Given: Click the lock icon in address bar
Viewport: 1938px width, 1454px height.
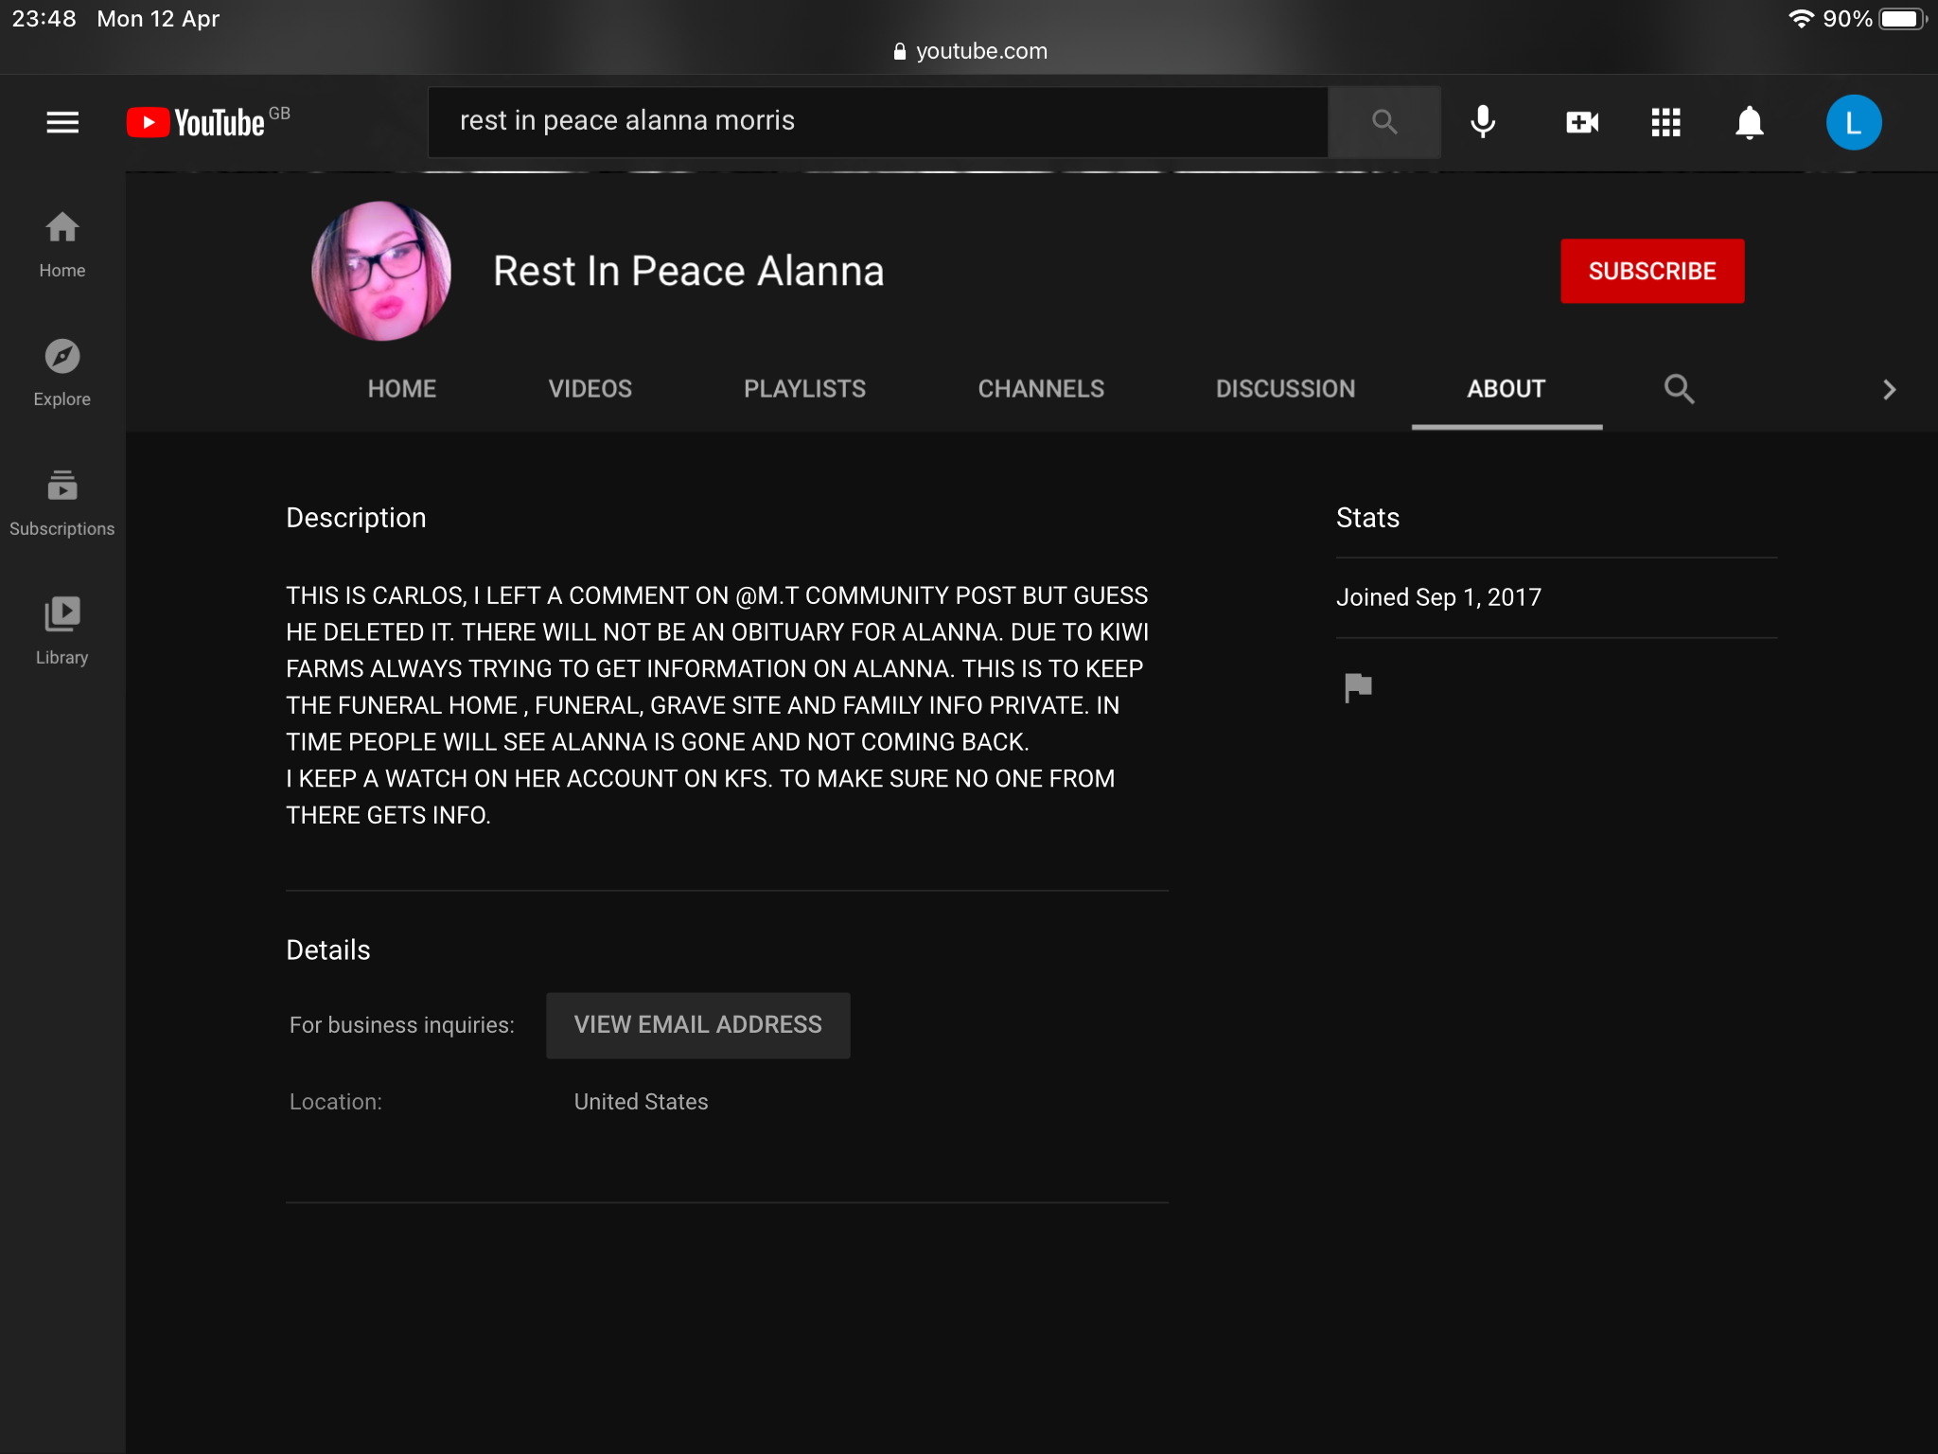Looking at the screenshot, I should (899, 52).
